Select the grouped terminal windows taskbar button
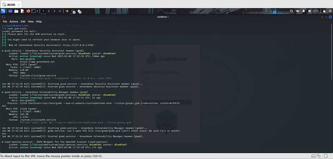The image size is (333, 159). point(73,11)
